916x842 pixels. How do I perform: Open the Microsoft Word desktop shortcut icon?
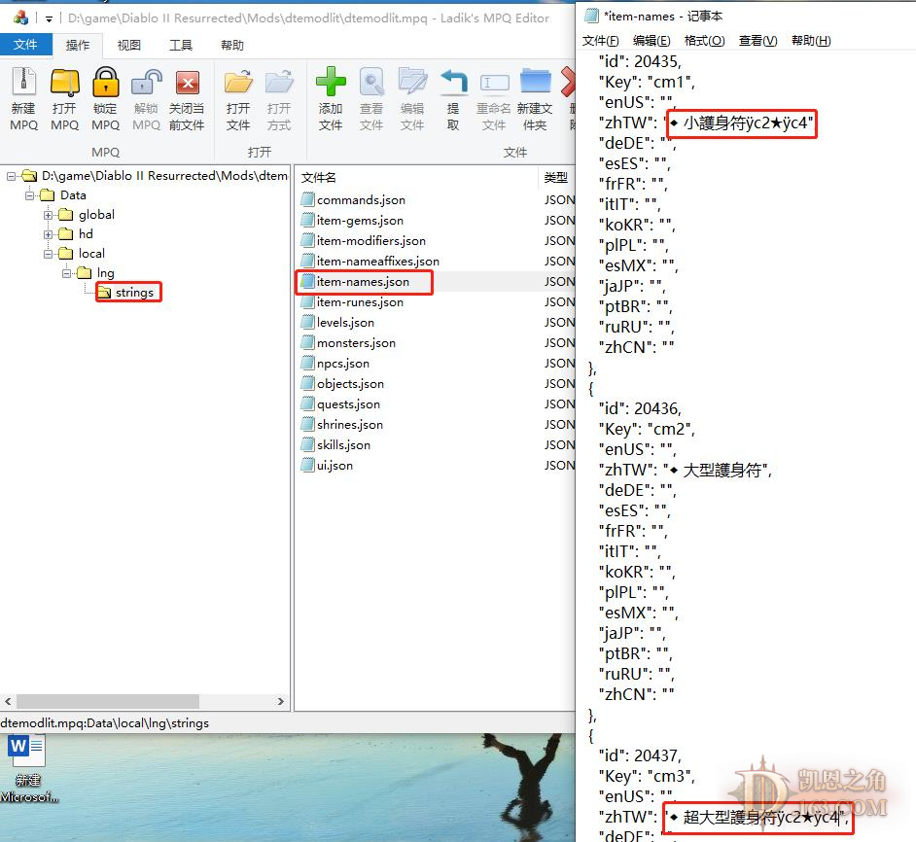(27, 752)
